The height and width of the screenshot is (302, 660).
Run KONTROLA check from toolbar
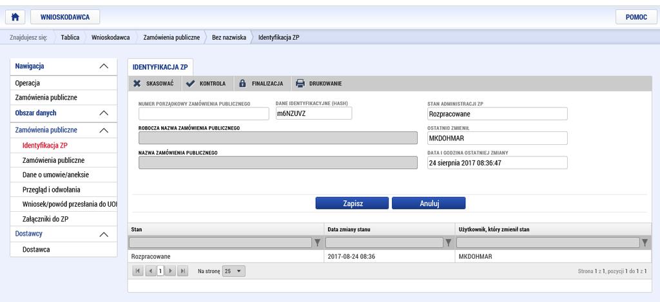coord(206,83)
